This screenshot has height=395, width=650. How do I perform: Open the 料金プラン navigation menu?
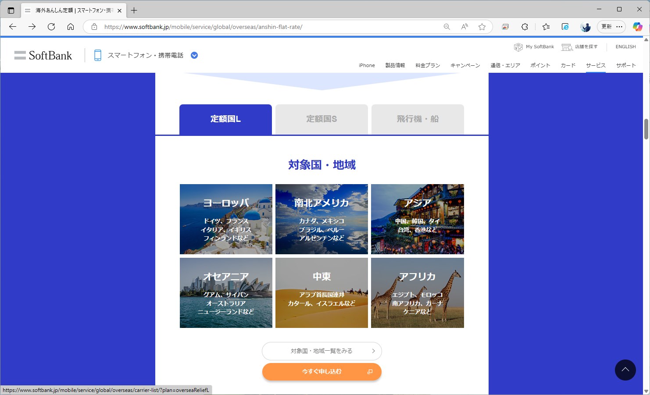[x=427, y=65]
